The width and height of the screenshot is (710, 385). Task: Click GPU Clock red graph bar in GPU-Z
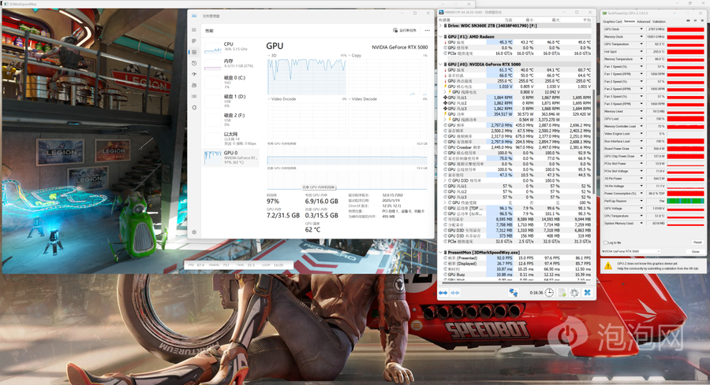686,29
